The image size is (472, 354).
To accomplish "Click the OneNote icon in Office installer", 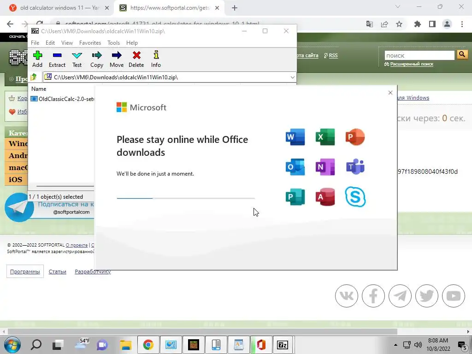I will [x=325, y=167].
